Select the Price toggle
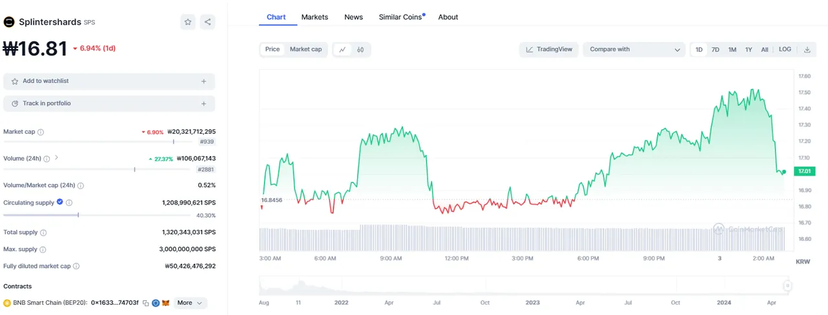 [x=272, y=50]
